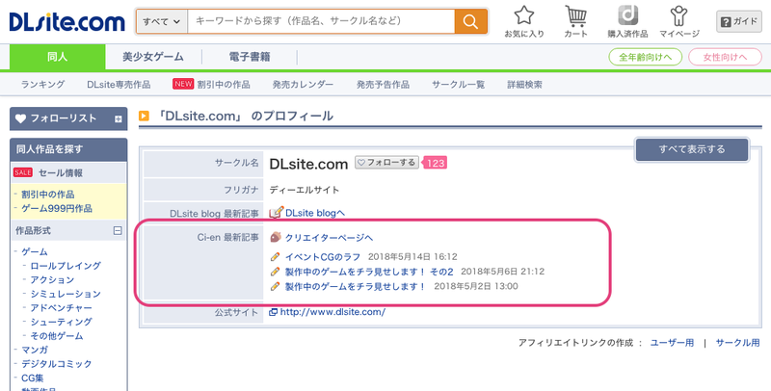The height and width of the screenshot is (391, 771).
Task: Select シミュレーション category
Action: click(x=66, y=294)
